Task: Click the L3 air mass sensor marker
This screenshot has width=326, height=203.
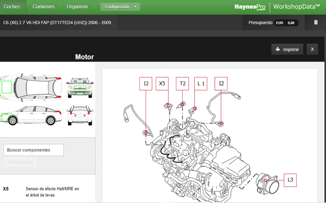Action: [265, 180]
